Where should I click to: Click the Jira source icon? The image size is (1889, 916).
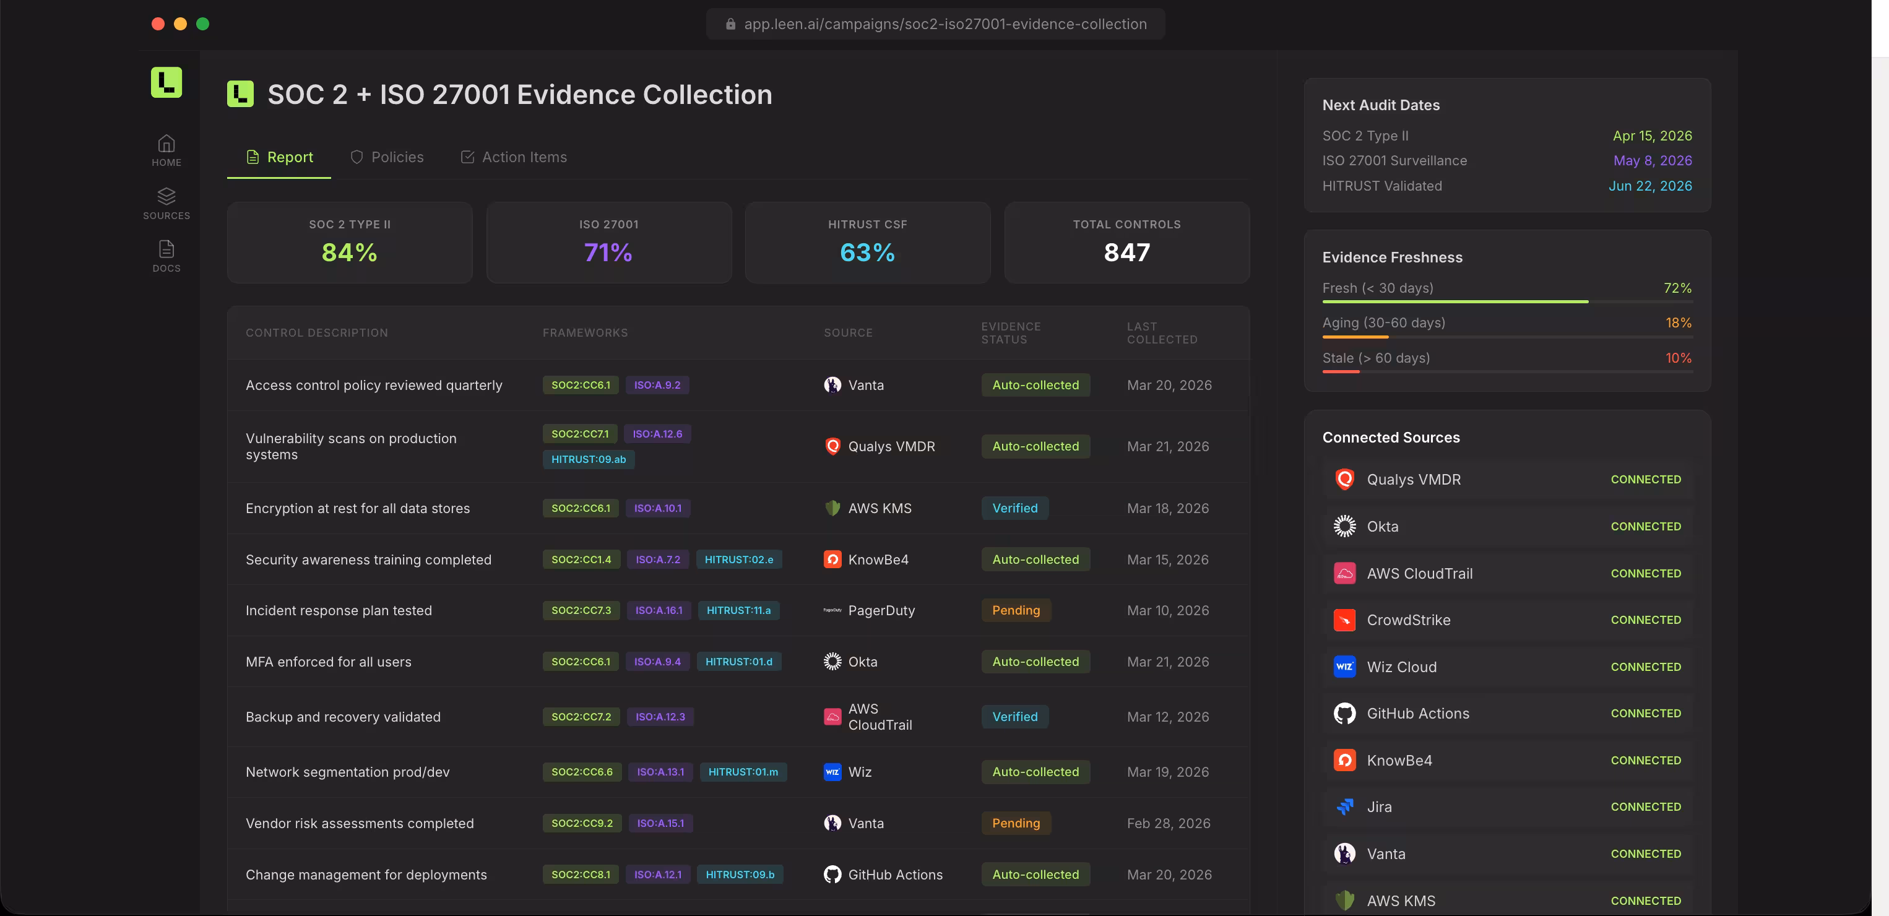coord(1344,808)
